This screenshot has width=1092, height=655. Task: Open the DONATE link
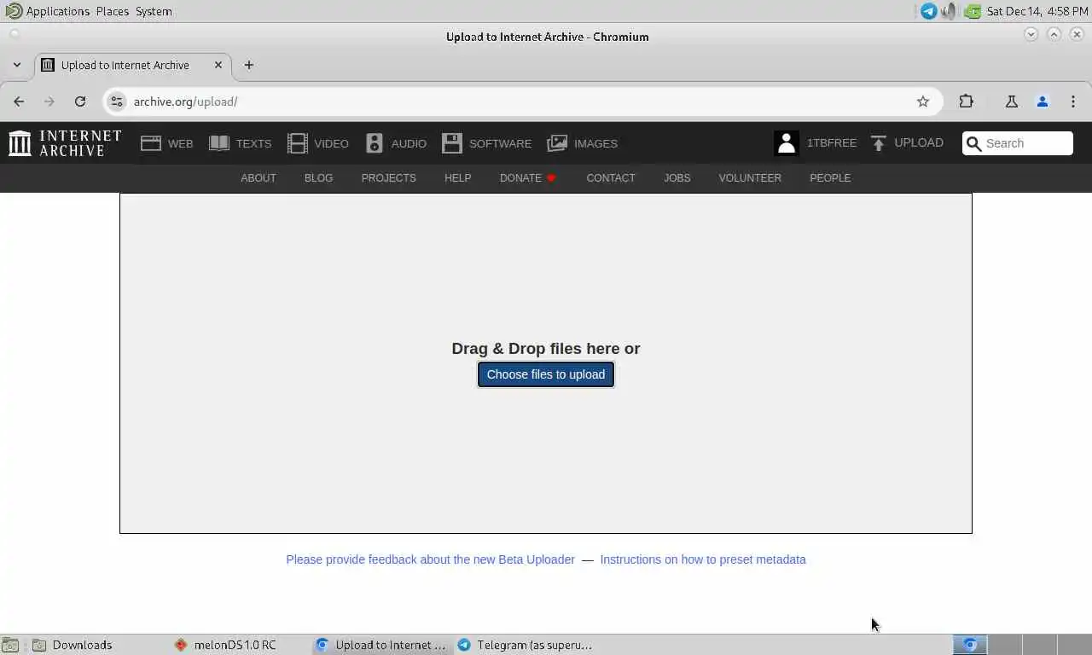coord(528,177)
